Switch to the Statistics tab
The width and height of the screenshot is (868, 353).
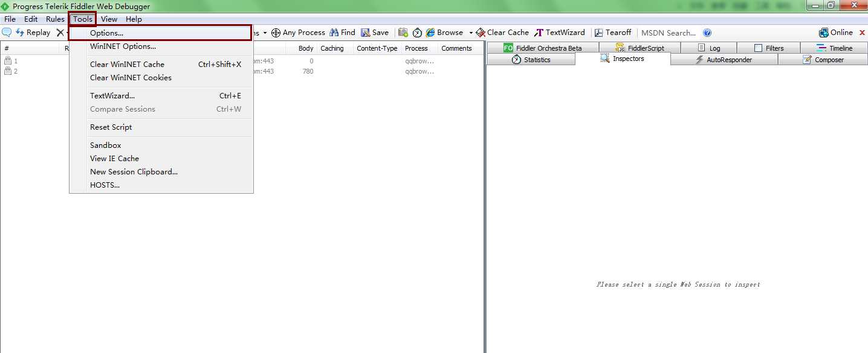531,60
